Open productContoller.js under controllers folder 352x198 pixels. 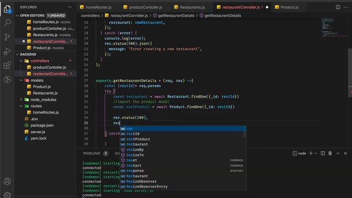tap(46, 67)
